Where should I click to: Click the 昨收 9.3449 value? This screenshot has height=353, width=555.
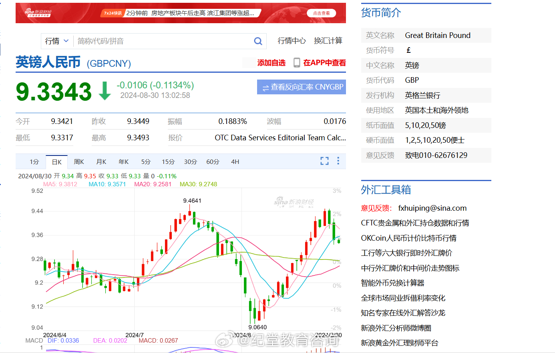point(138,121)
